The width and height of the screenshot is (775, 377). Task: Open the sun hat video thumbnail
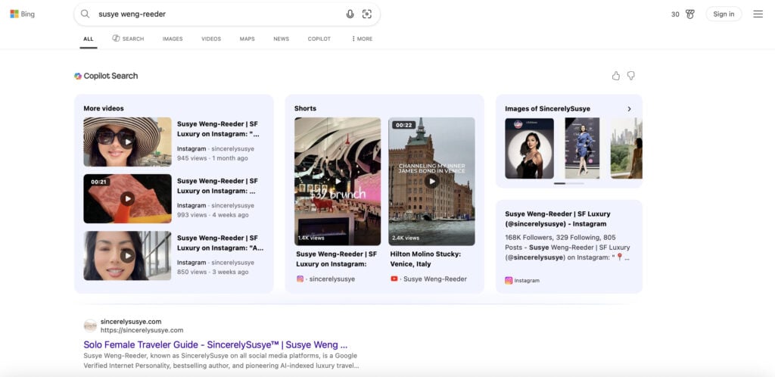pos(127,142)
